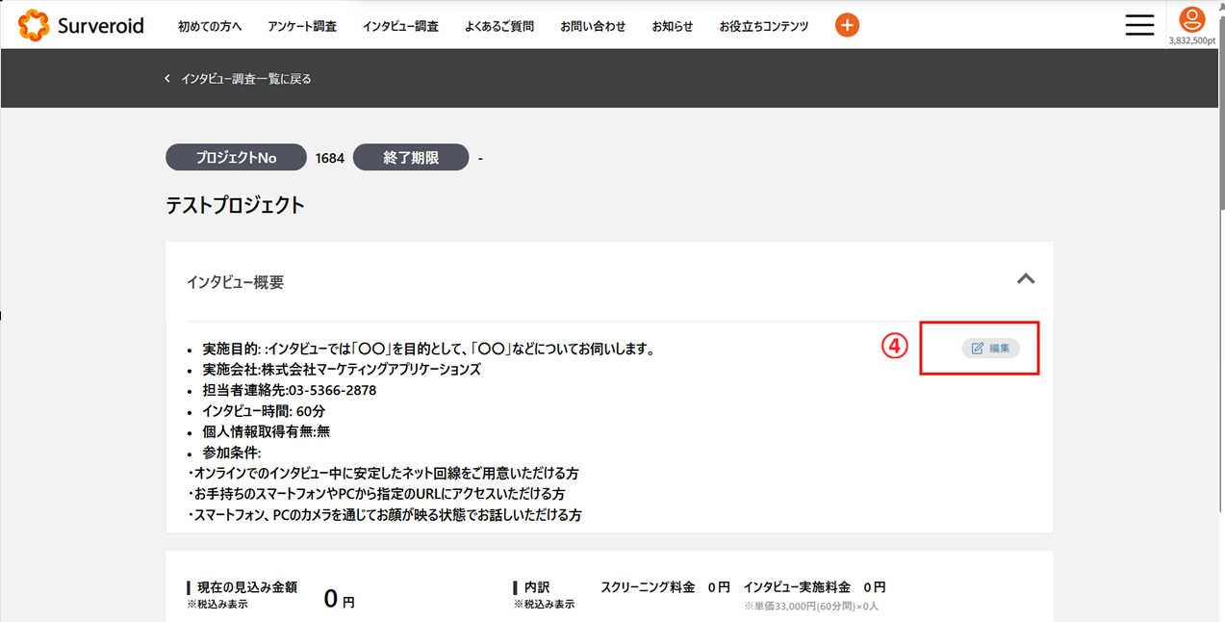Viewport: 1225px width, 622px height.
Task: Click the Surveroid logo
Action: coord(81,26)
